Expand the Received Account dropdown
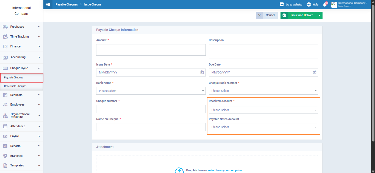Screen dimensions: 375x173 [x=263, y=110]
